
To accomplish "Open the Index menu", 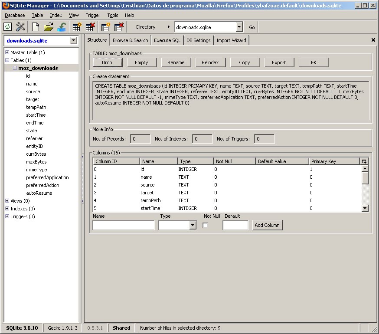I will pos(56,15).
